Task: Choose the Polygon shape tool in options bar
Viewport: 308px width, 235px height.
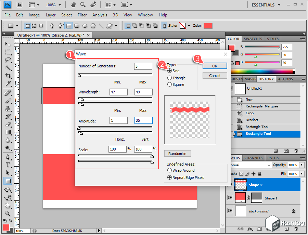Action: pyautogui.click(x=93, y=26)
